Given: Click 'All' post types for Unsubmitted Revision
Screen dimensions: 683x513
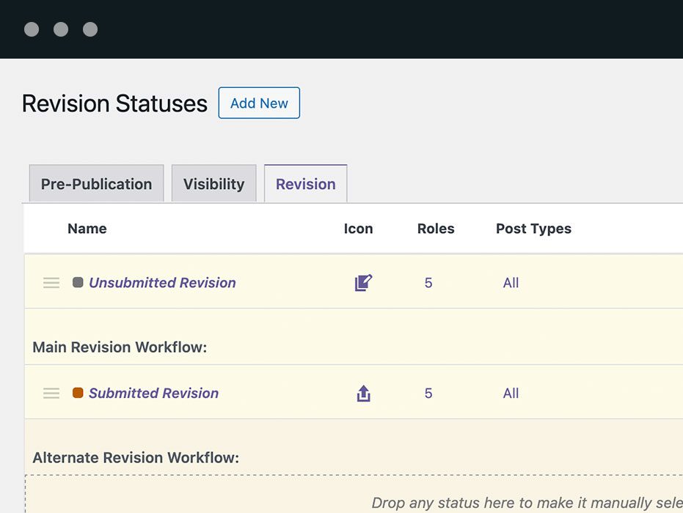Looking at the screenshot, I should click(511, 283).
